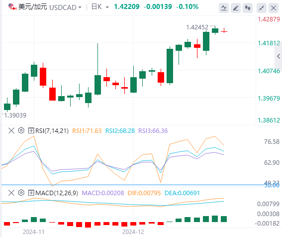The width and height of the screenshot is (282, 237).
Task: Remove the MACD indicator panel
Action: click(11, 193)
